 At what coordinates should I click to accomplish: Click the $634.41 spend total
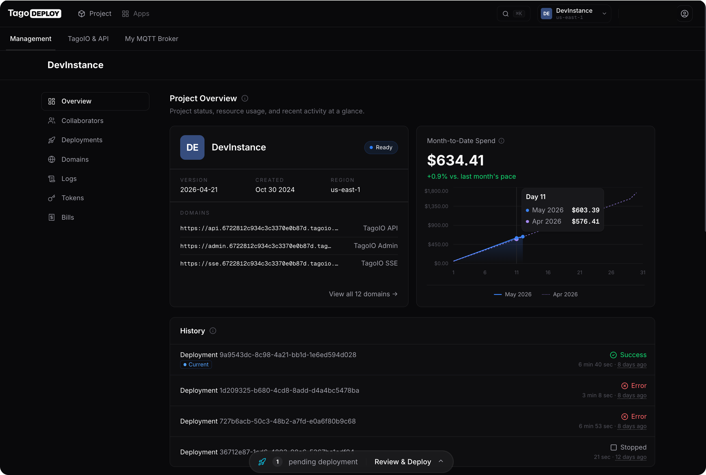pyautogui.click(x=455, y=160)
